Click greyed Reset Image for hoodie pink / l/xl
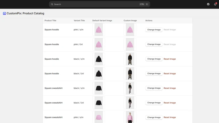The width and height of the screenshot is (219, 123). (x=169, y=44)
